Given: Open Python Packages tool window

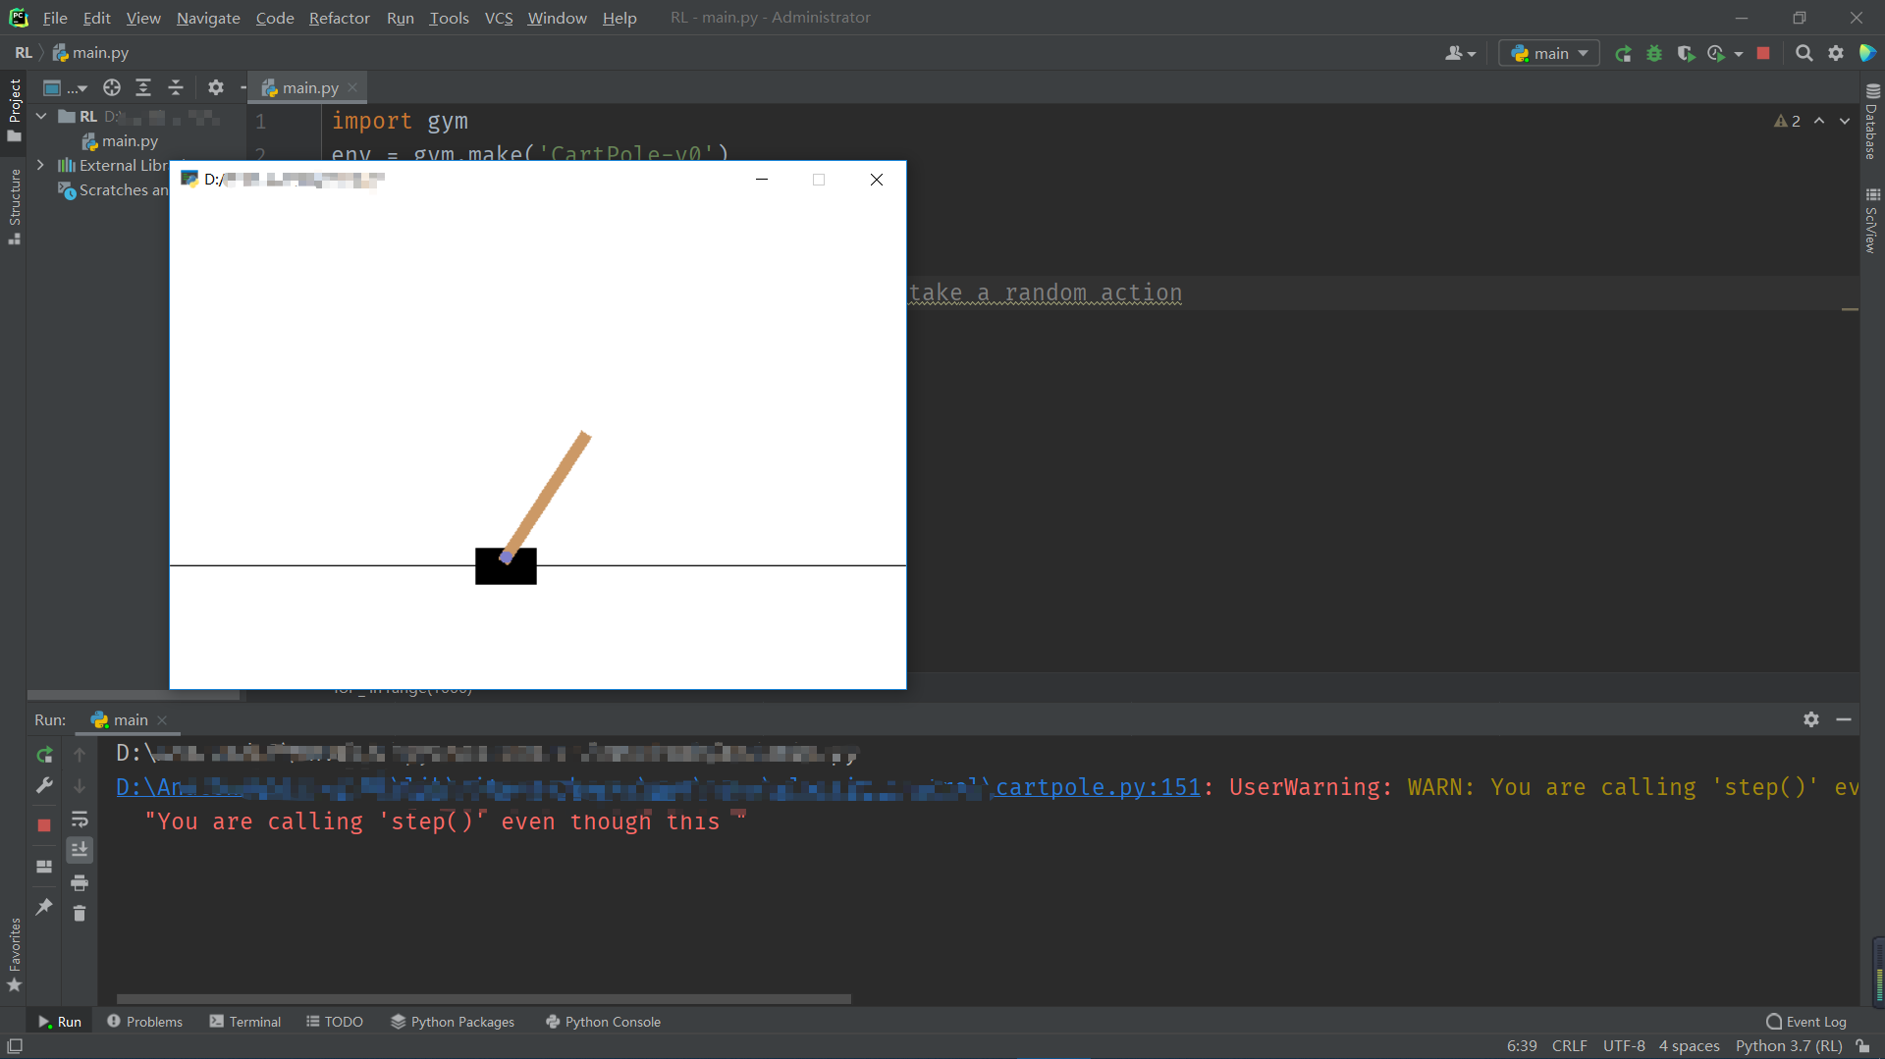Looking at the screenshot, I should point(453,1022).
